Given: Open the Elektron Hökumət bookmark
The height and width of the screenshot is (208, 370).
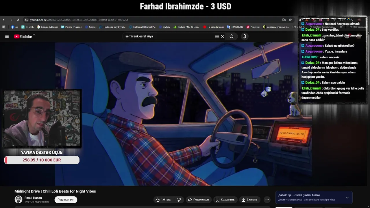Looking at the screenshot, I should (x=142, y=27).
